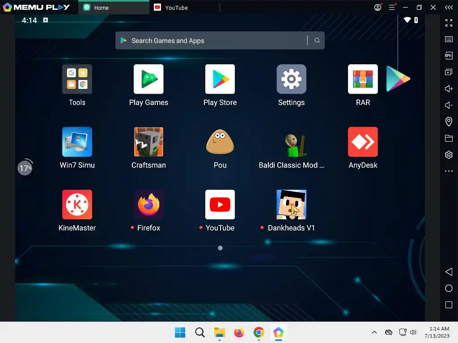This screenshot has height=343, width=458.
Task: Open the Play Store app
Action: (220, 79)
